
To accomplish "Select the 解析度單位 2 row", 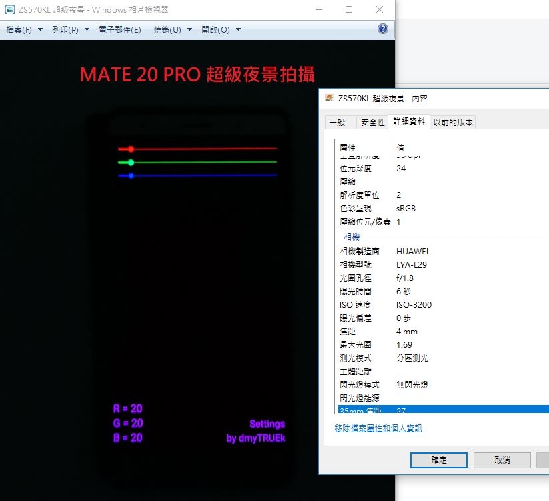I will pos(443,195).
